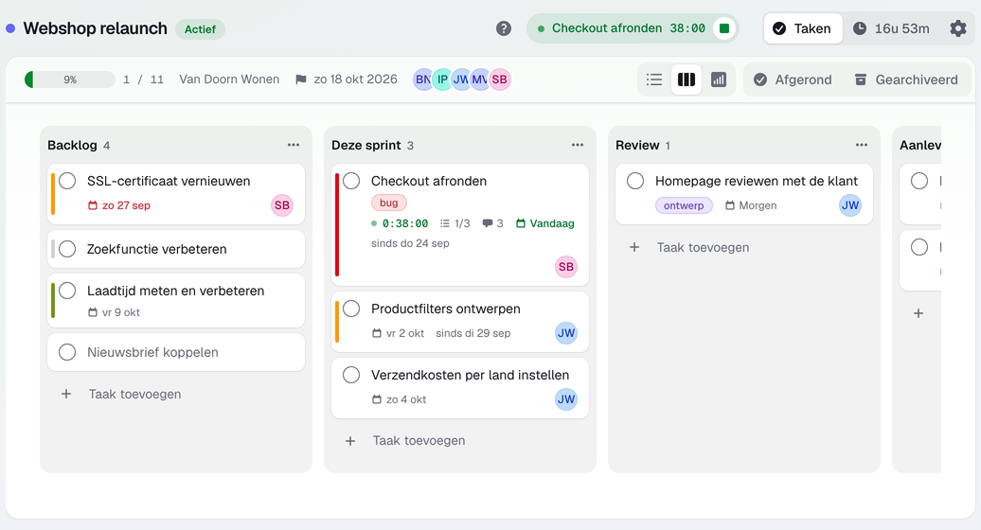Open subtasks checklist icon showing 1/3
Screen dimensions: 981x530
445,223
